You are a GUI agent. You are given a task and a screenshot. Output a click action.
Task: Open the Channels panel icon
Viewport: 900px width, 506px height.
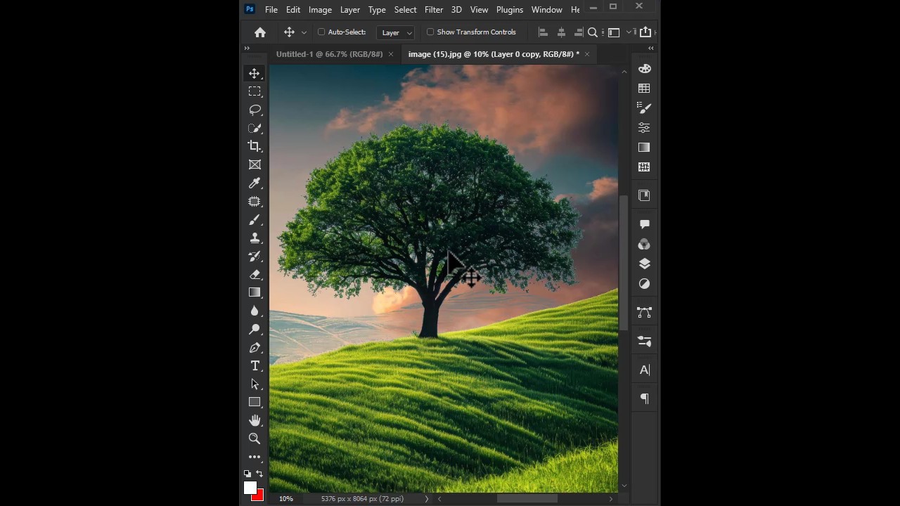point(644,245)
